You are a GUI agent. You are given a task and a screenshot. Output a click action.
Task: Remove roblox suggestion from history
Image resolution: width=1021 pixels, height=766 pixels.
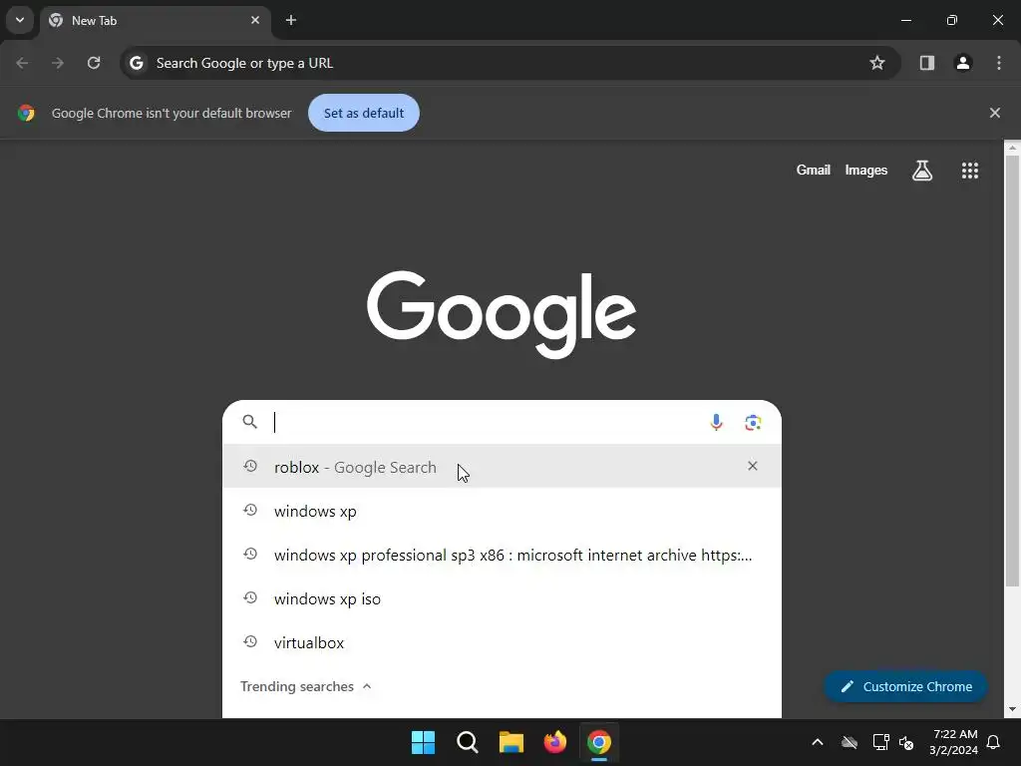coord(752,466)
